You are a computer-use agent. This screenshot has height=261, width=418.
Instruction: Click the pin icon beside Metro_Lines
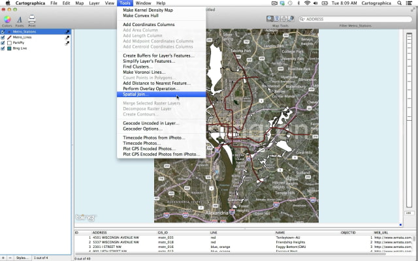pos(67,37)
